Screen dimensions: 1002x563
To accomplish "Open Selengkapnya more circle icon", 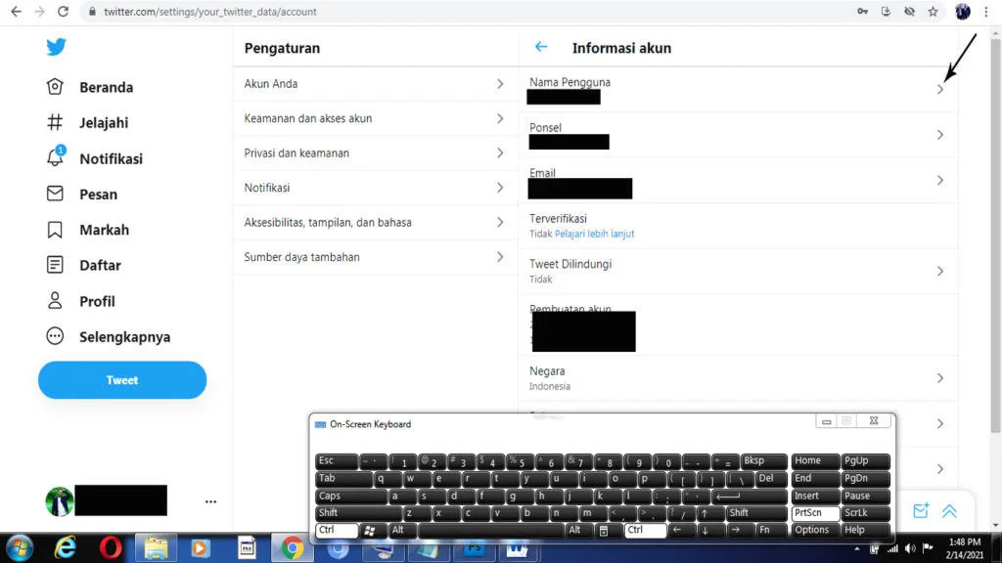I will [x=55, y=336].
